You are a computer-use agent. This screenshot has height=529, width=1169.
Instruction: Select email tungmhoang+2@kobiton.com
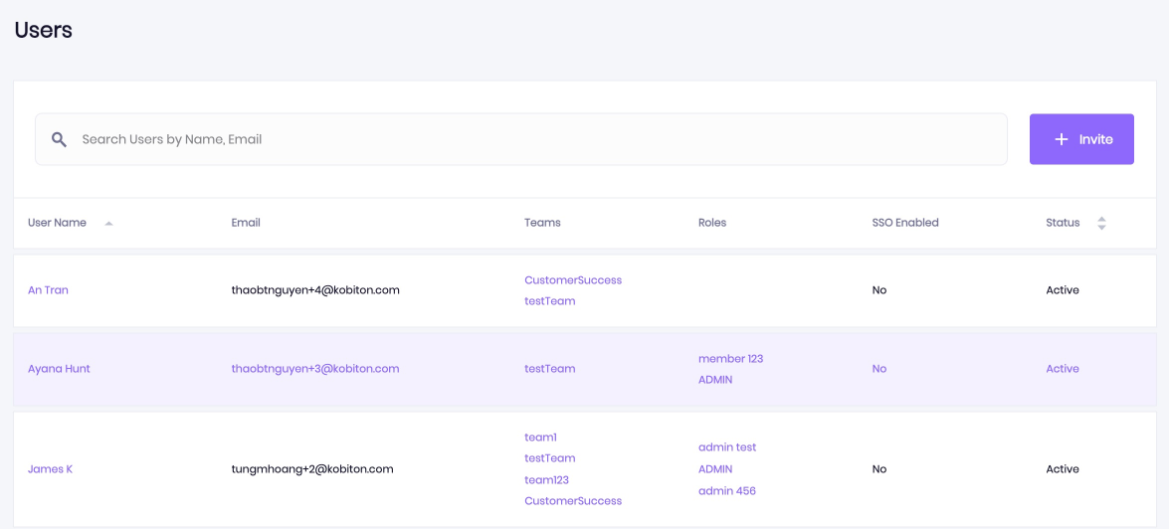coord(312,468)
